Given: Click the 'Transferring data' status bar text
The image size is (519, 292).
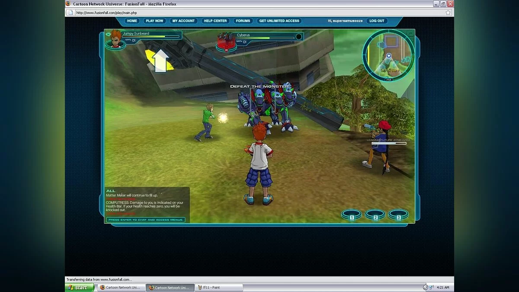Looking at the screenshot, I should click(99, 279).
